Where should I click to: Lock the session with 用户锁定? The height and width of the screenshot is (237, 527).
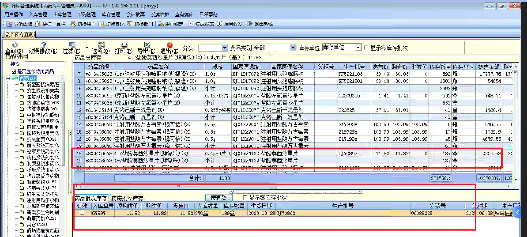[171, 24]
